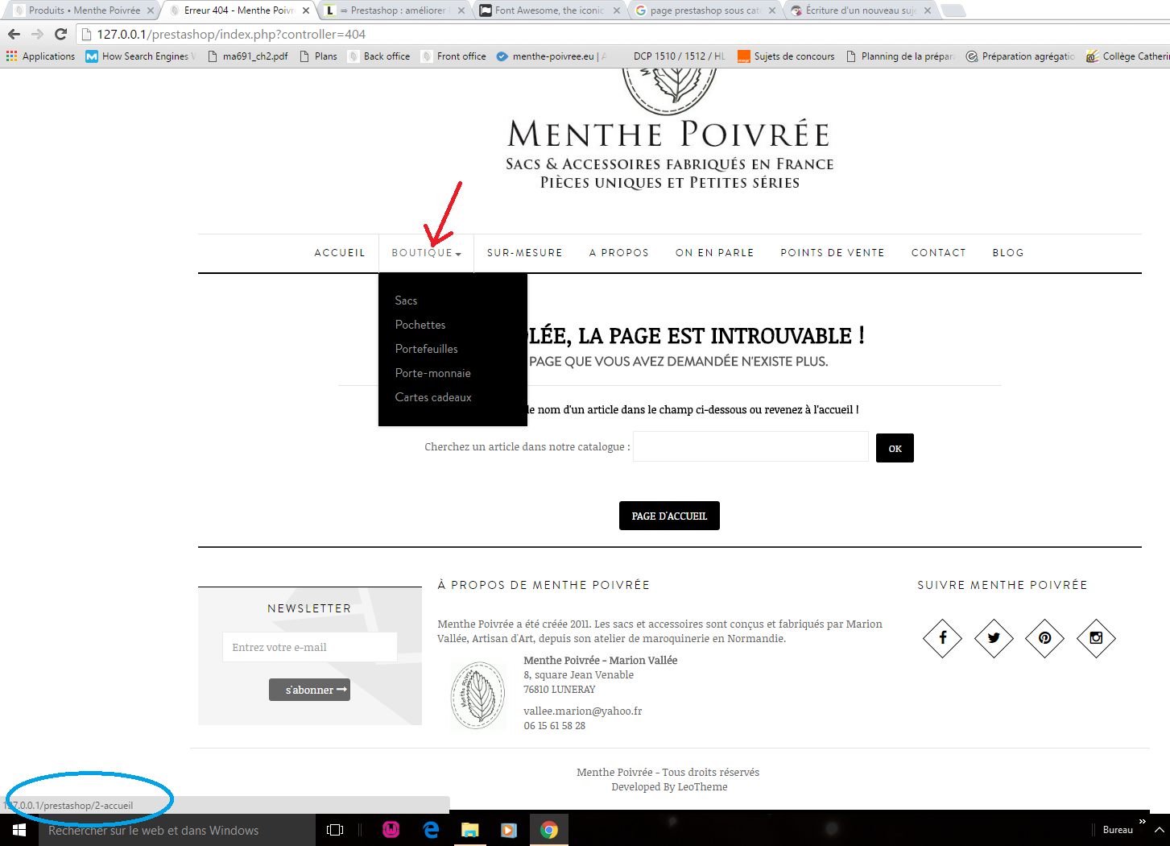Open the BOUTIQUE dropdown menu
The height and width of the screenshot is (846, 1170).
click(x=426, y=253)
